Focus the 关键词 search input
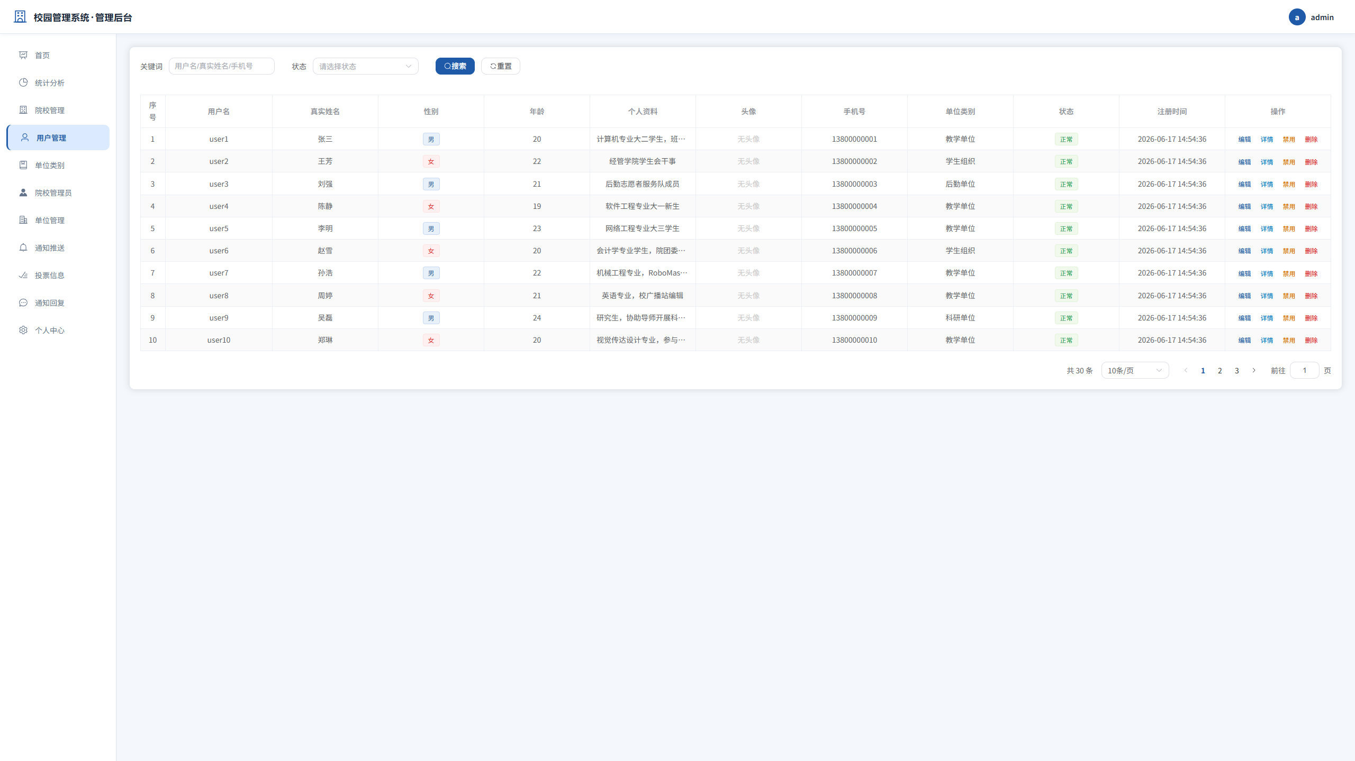This screenshot has width=1355, height=761. [x=222, y=66]
